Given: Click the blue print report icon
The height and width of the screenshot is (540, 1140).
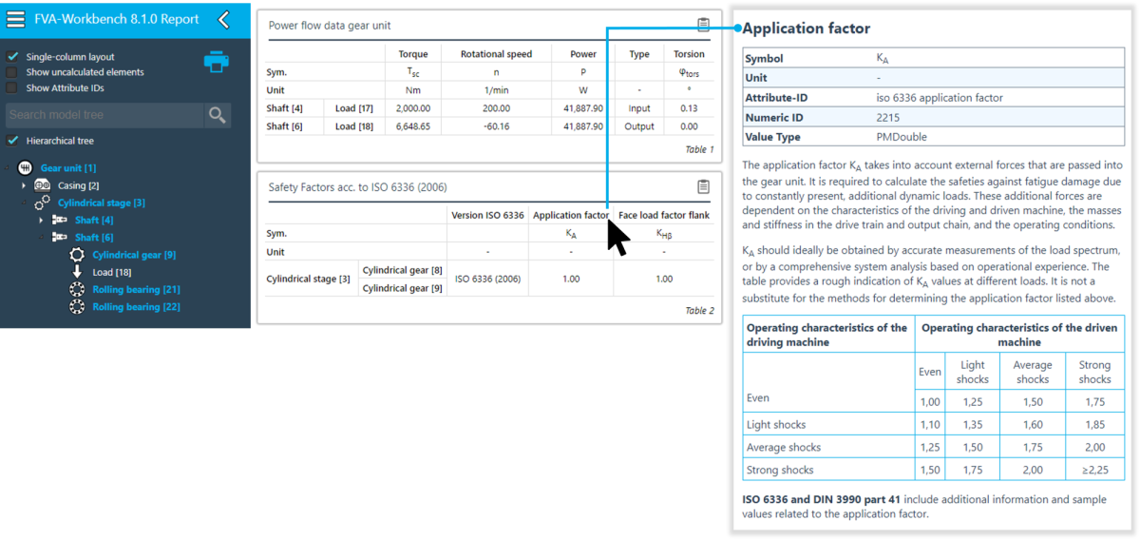Looking at the screenshot, I should tap(216, 63).
